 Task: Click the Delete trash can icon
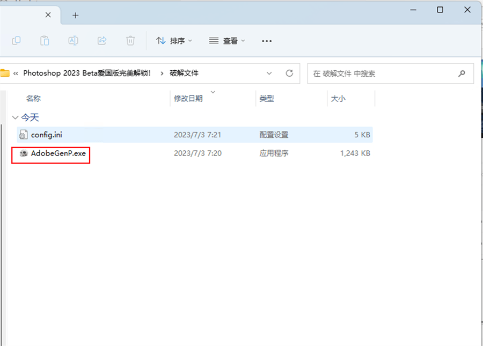[130, 41]
